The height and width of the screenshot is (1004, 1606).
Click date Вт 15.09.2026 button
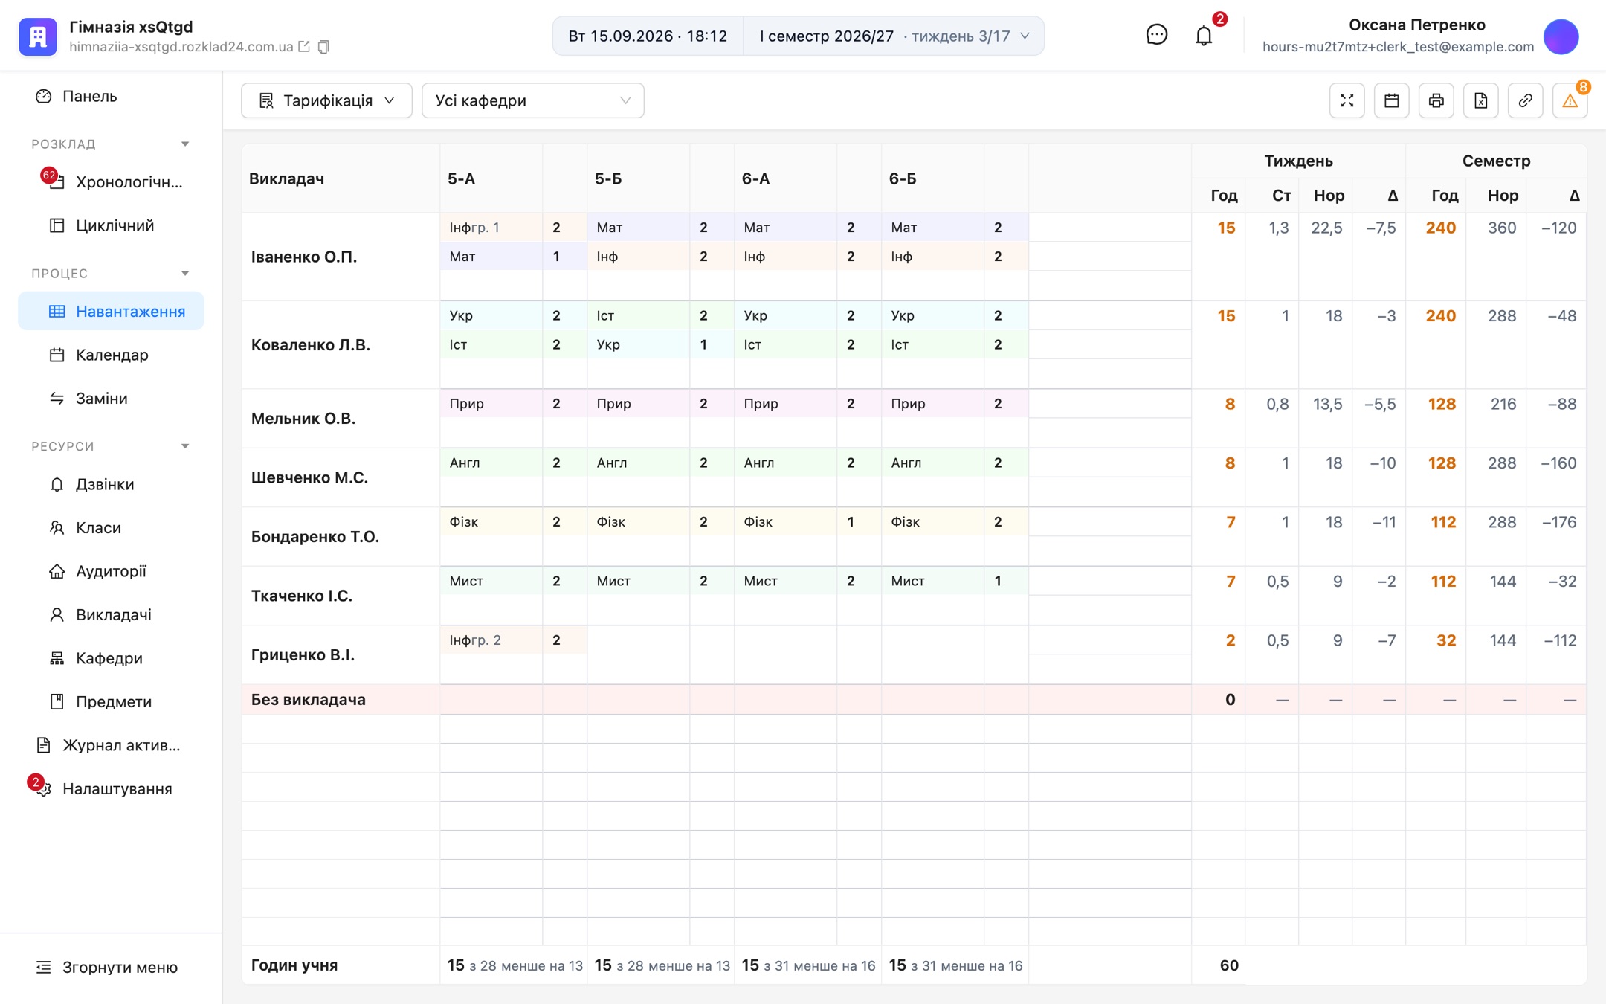648,36
